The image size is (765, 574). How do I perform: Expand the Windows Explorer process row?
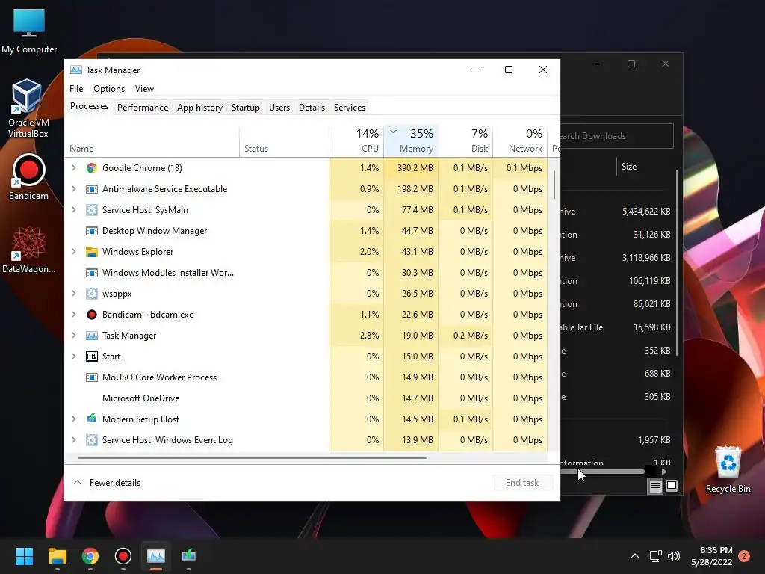(74, 252)
